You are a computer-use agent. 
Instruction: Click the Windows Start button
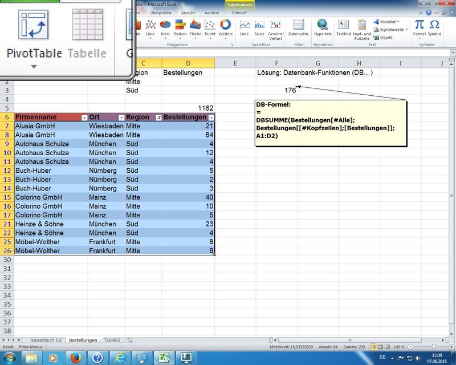pyautogui.click(x=12, y=358)
